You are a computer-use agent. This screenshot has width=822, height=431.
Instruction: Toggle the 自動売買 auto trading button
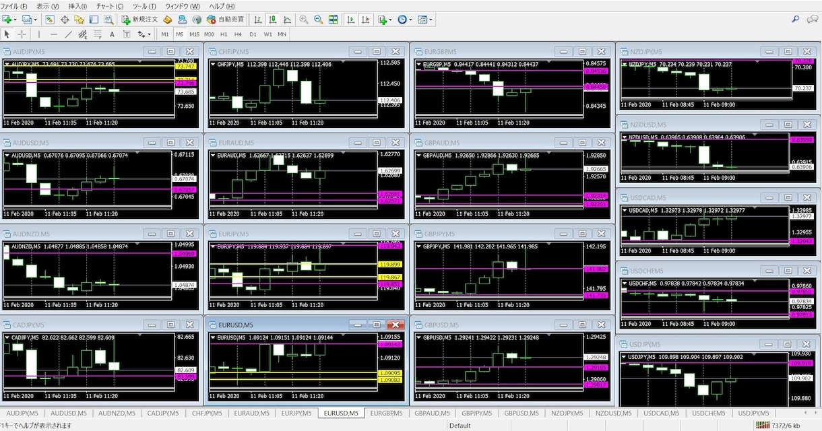point(226,20)
